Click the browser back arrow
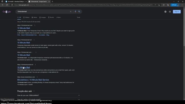Viewport: 185px width, 104px height. 3,5
